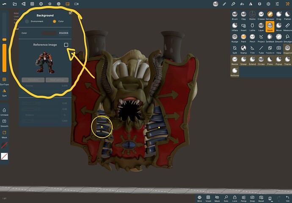Open the Layers stack menu

coord(259,4)
